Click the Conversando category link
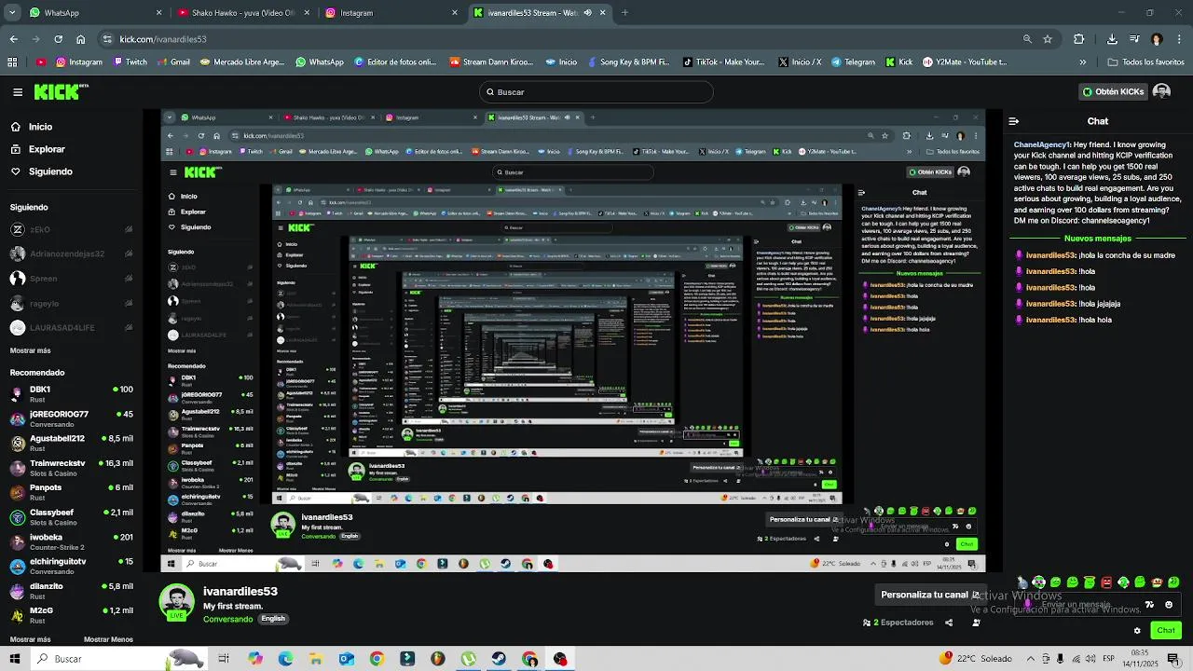Viewport: 1193px width, 671px height. point(228,619)
